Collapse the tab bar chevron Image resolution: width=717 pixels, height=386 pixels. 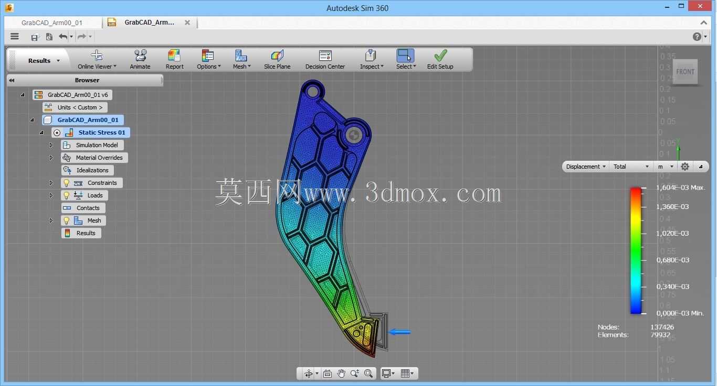point(704,23)
